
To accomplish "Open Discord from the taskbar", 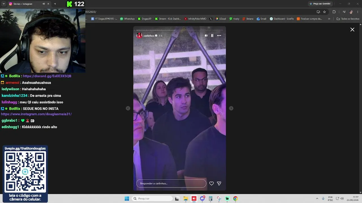I will click(202, 198).
